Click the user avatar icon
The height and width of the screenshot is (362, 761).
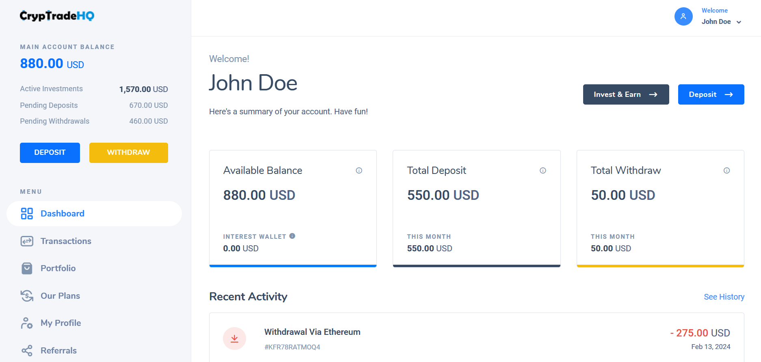[683, 17]
